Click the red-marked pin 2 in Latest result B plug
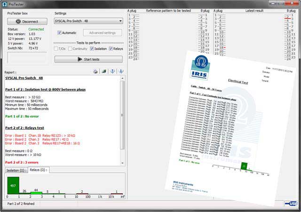This screenshot has width=301, height=212. click(287, 17)
